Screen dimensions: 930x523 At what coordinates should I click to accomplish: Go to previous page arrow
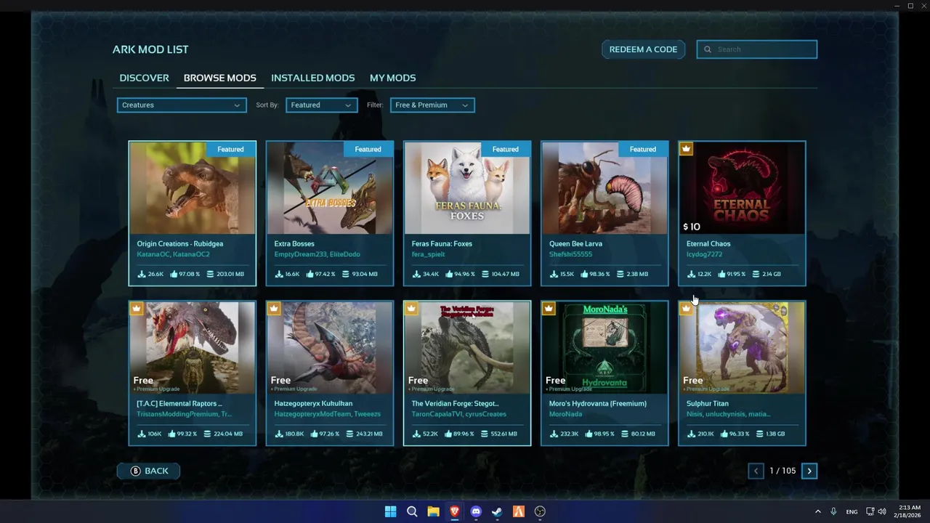756,471
